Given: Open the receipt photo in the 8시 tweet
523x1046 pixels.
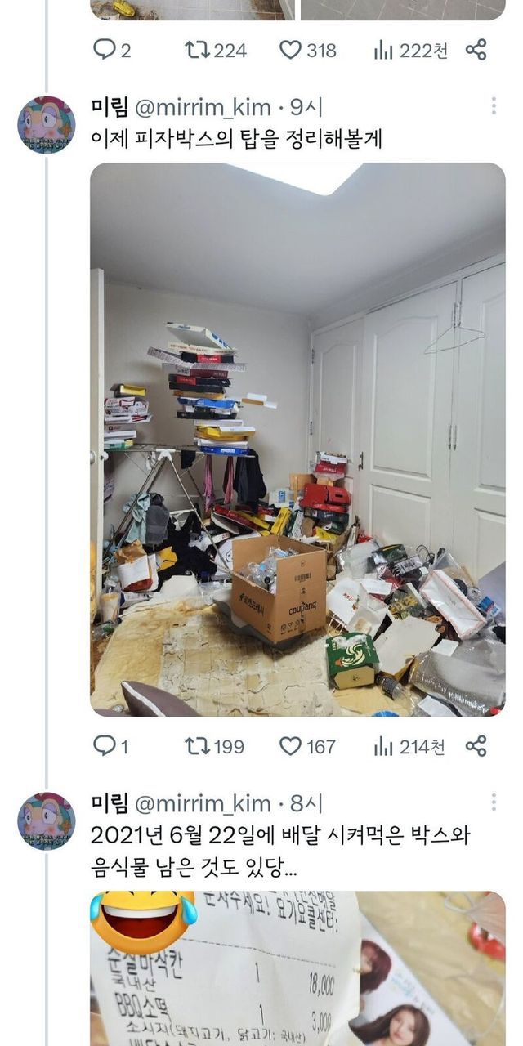Looking at the screenshot, I should 297,968.
